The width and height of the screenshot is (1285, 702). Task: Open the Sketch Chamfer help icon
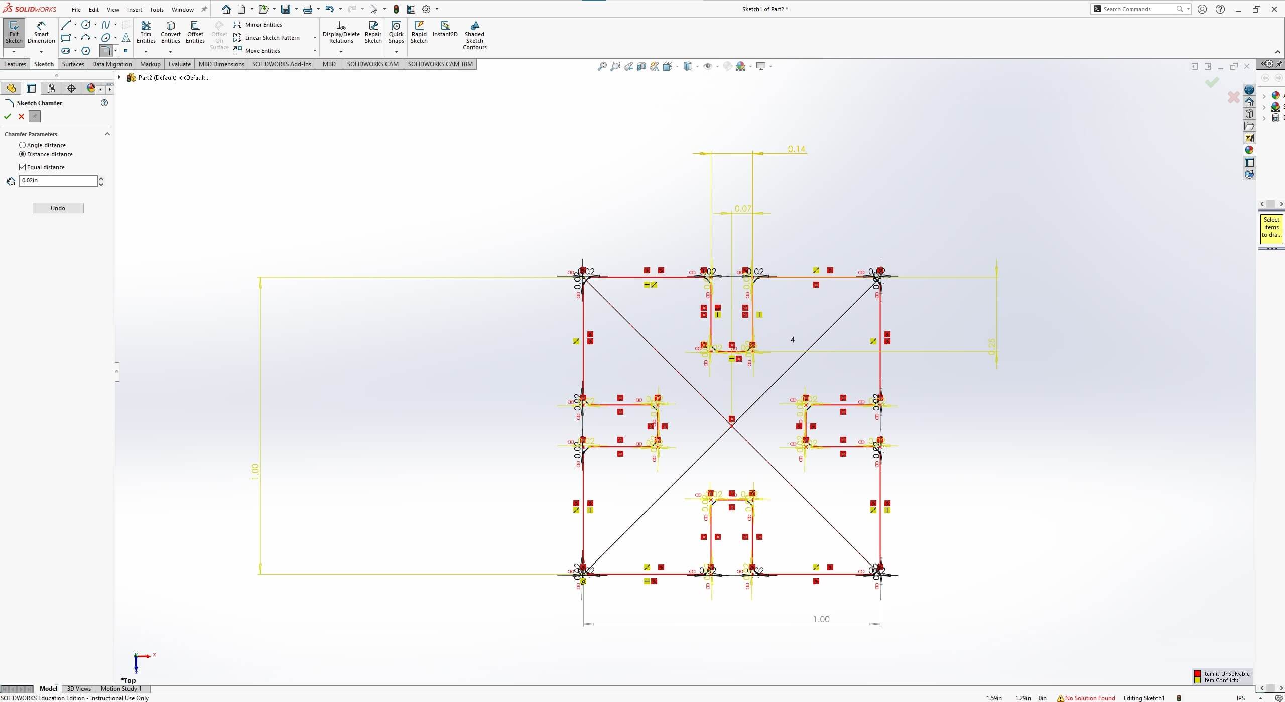[x=104, y=103]
